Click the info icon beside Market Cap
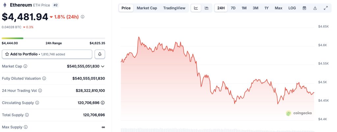The height and width of the screenshot is (132, 337). pos(25,66)
